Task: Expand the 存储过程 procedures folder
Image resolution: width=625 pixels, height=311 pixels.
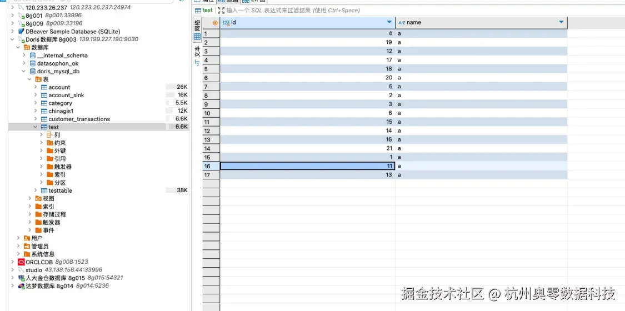Action: click(30, 214)
